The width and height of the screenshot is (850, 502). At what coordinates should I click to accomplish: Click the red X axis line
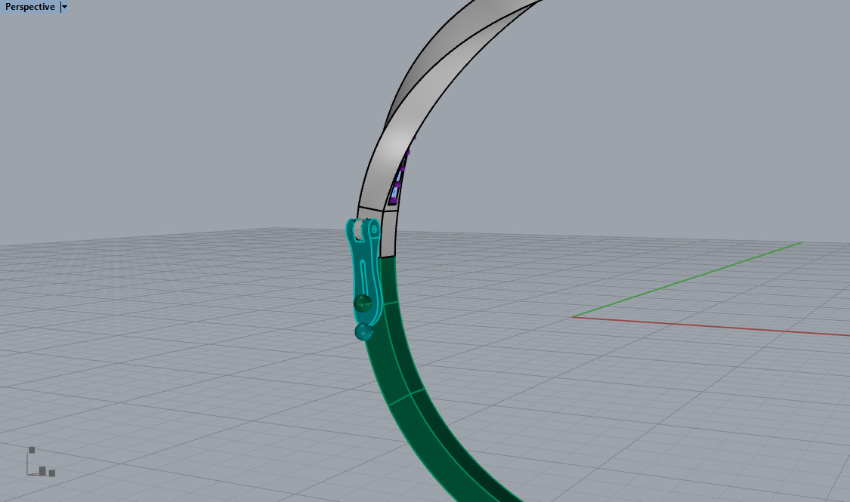711,326
